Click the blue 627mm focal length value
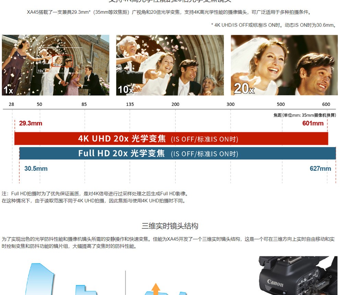The height and width of the screenshot is (295, 340). 320,168
